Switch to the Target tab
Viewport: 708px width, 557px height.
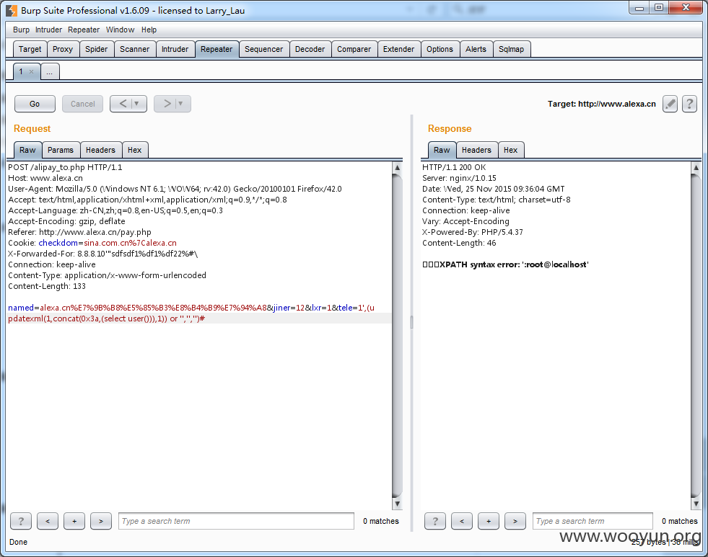[x=30, y=49]
